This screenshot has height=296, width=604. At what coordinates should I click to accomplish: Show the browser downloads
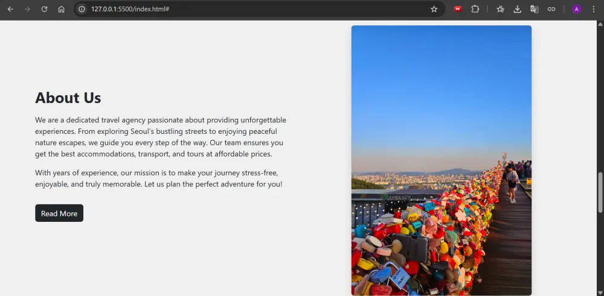pyautogui.click(x=517, y=9)
